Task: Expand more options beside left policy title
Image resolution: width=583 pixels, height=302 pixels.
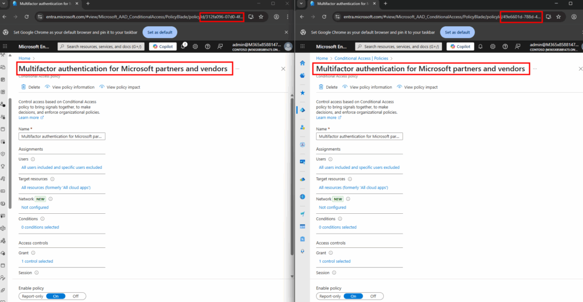Action: [238, 68]
